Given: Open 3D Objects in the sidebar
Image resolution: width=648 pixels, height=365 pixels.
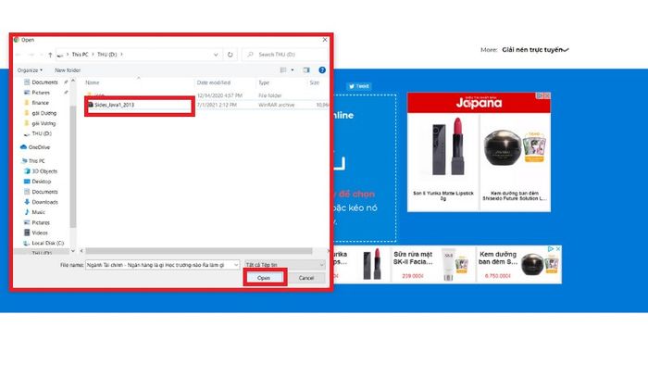Looking at the screenshot, I should tap(44, 171).
